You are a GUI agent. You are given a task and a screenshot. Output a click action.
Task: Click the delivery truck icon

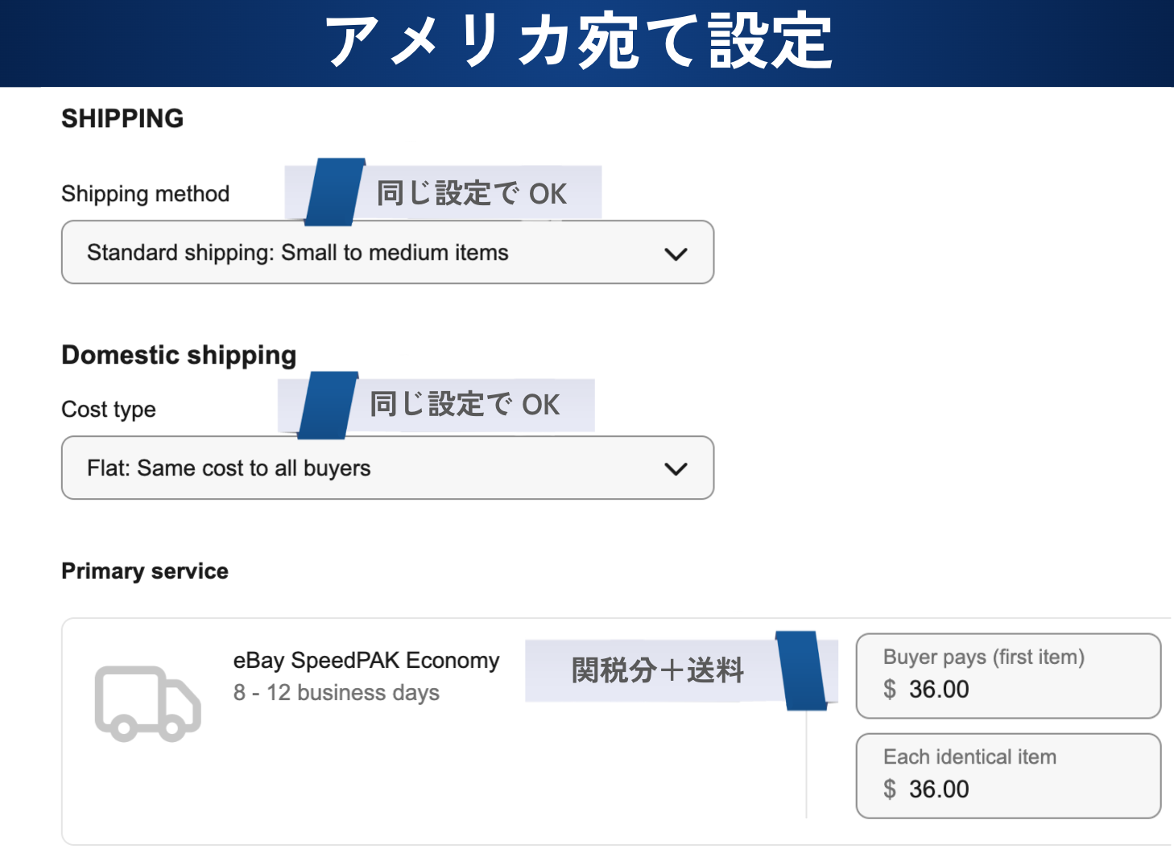coord(147,703)
